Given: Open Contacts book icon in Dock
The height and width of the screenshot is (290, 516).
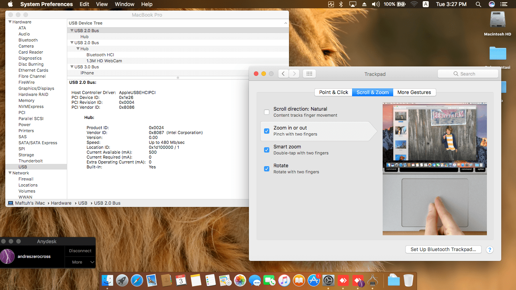Looking at the screenshot, I should (x=166, y=281).
